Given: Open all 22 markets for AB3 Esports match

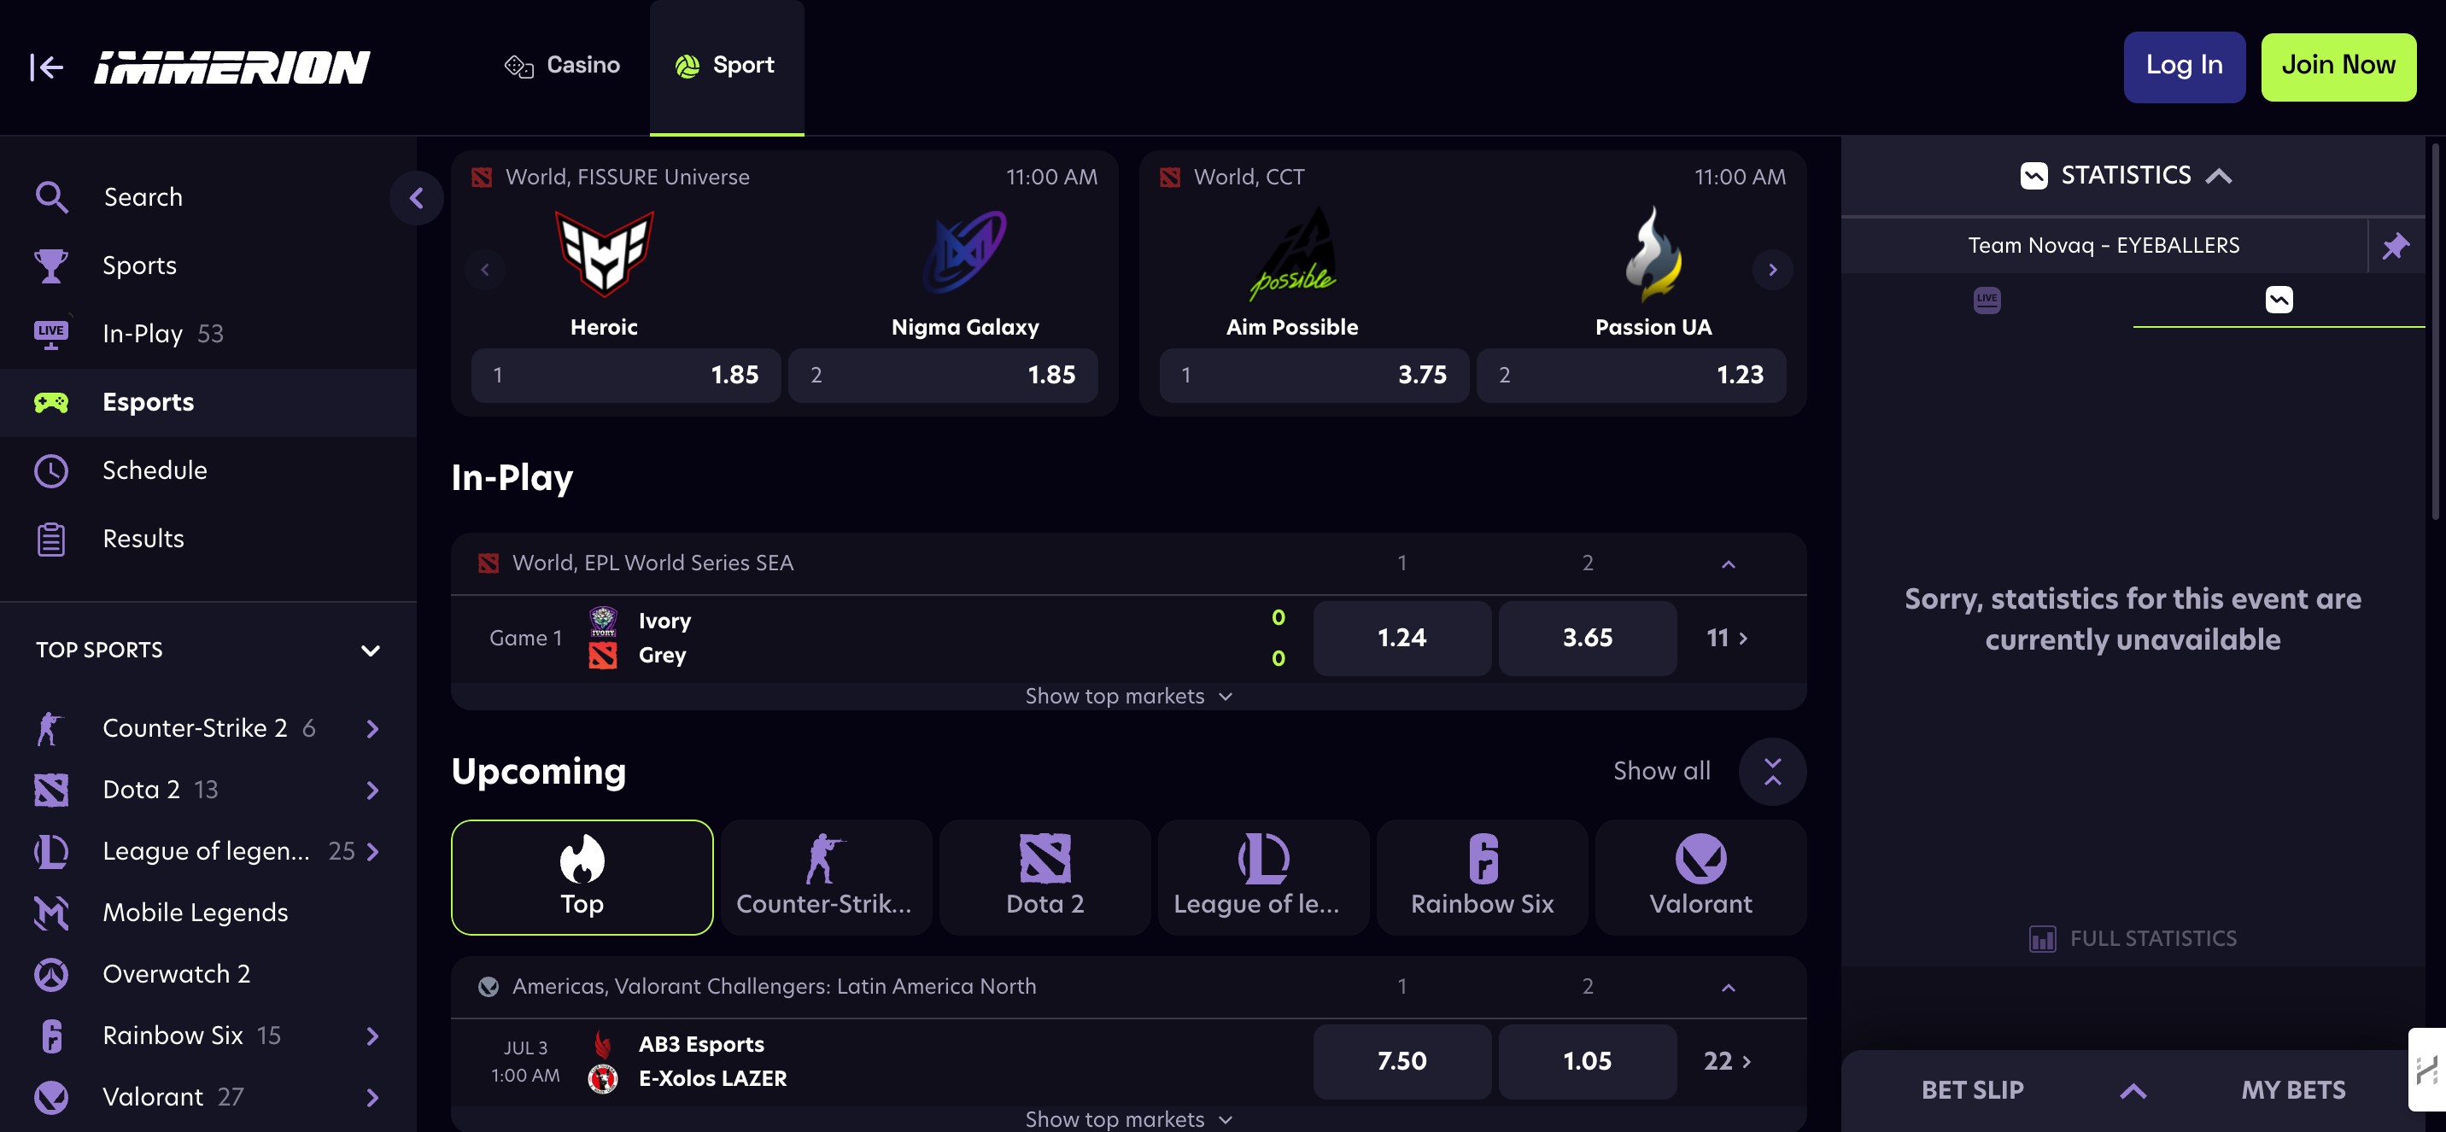Looking at the screenshot, I should click(1727, 1061).
